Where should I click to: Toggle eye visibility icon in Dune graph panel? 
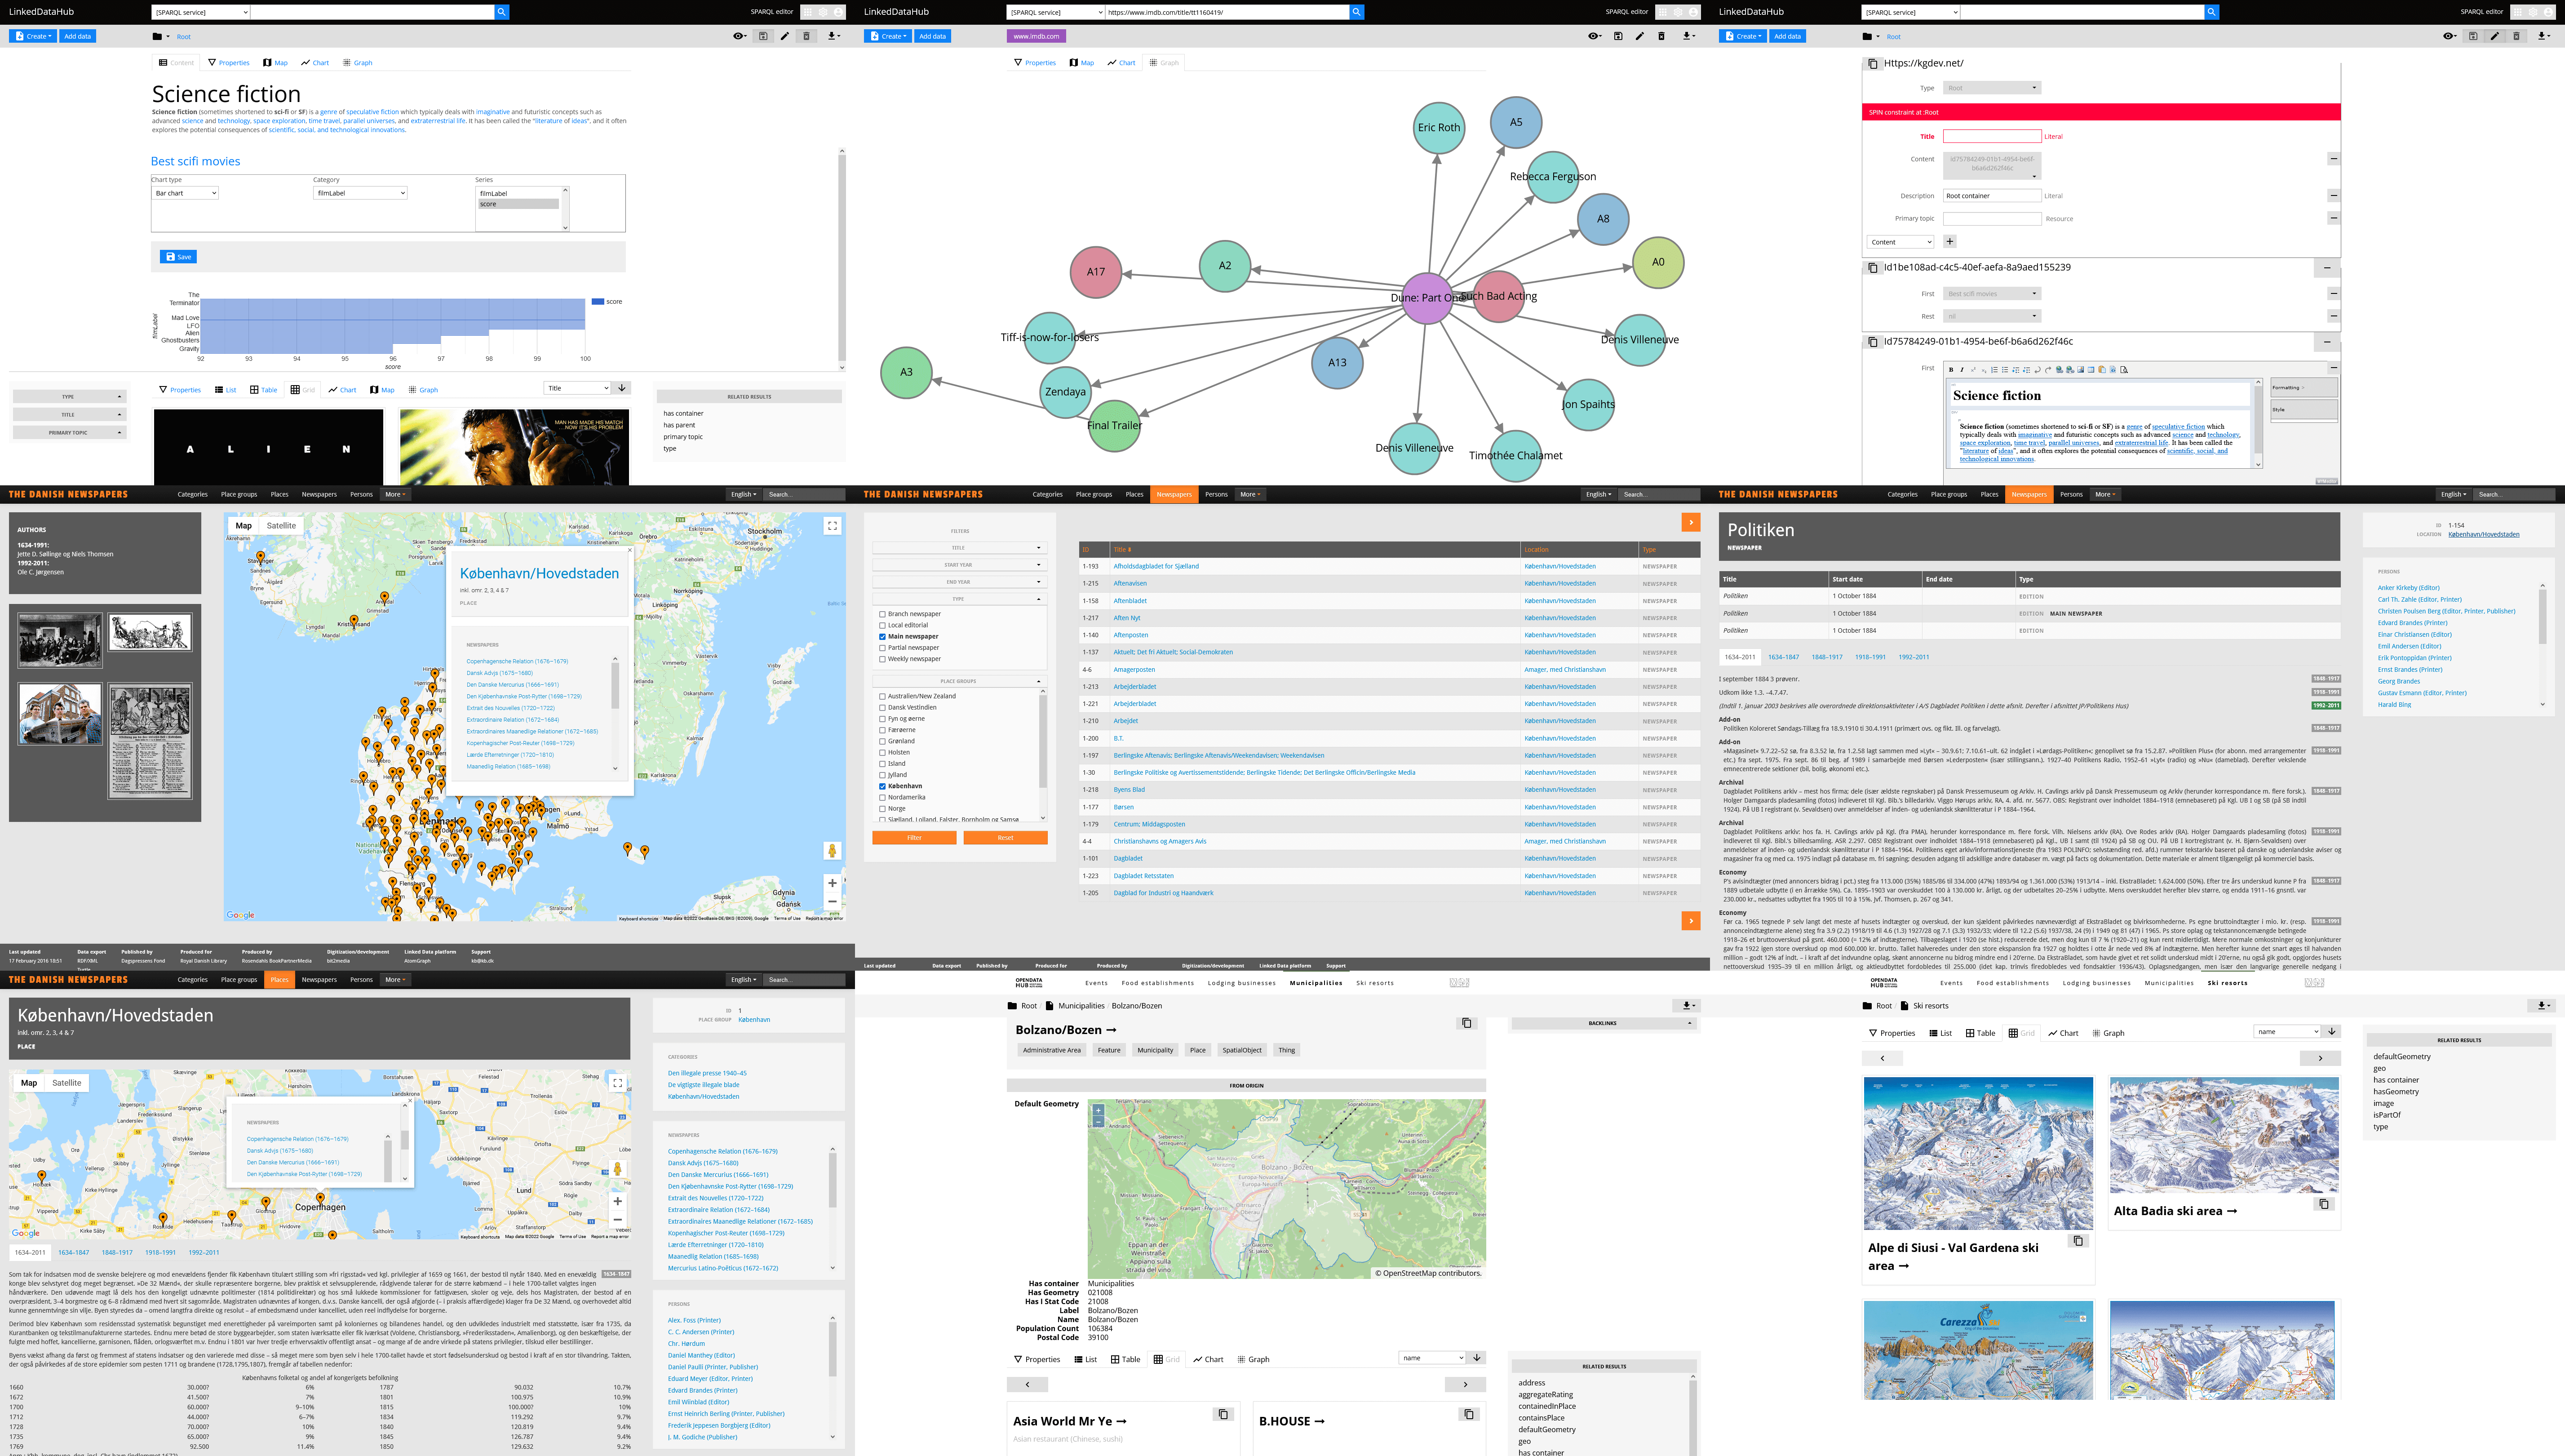tap(1595, 36)
